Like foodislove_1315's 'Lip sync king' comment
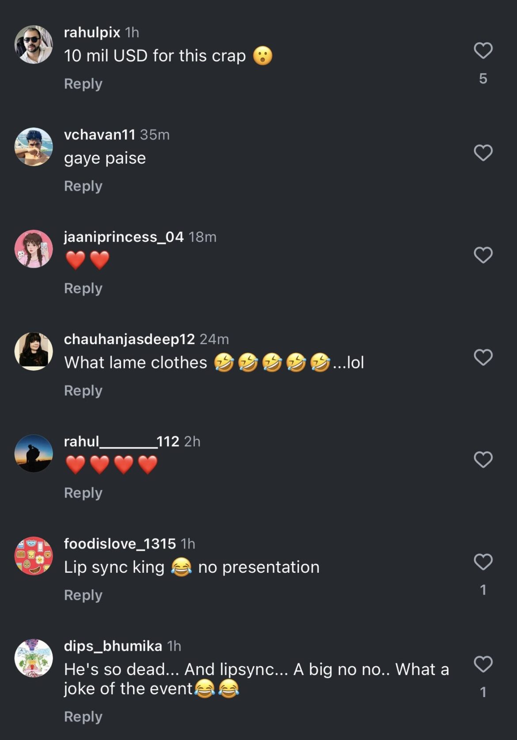Viewport: 517px width, 740px height. (x=483, y=562)
